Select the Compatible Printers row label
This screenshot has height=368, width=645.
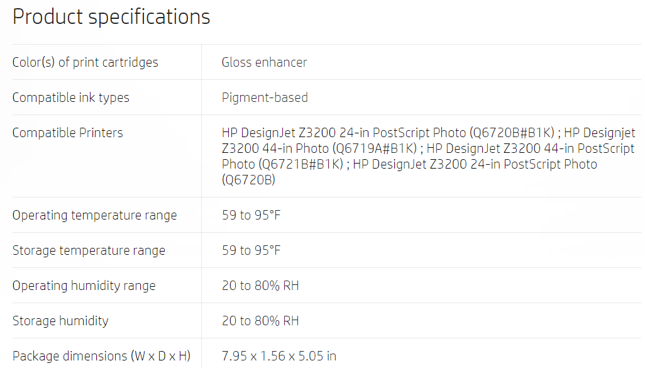point(67,133)
